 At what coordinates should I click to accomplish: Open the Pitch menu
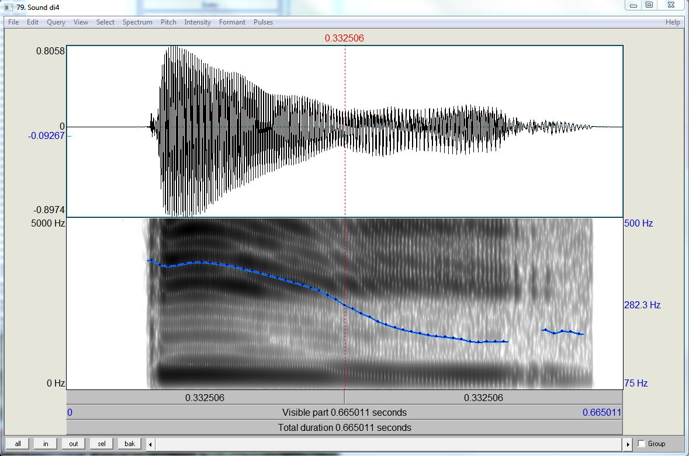168,22
